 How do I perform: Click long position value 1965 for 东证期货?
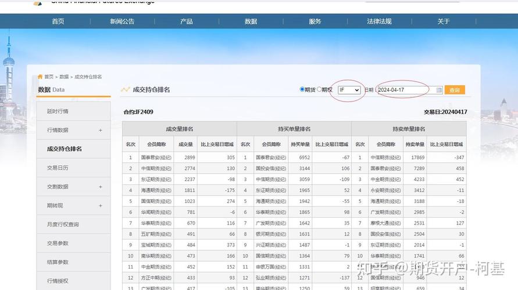coord(305,190)
